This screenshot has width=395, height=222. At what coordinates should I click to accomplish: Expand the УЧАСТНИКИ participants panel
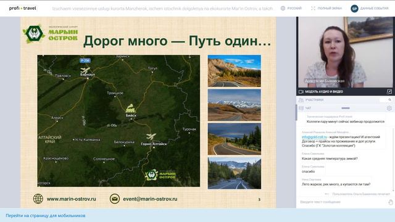[314, 100]
